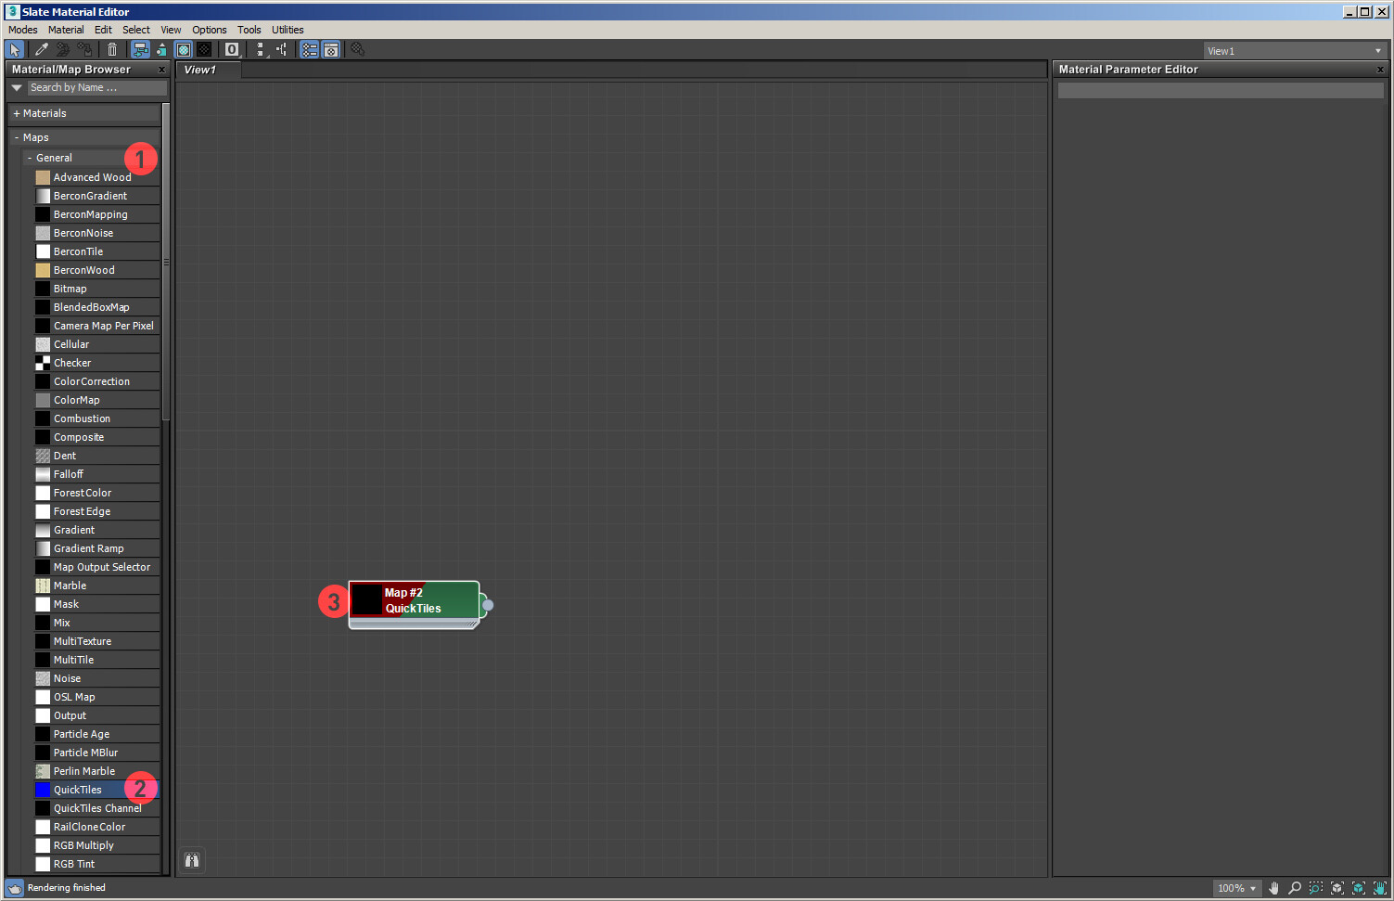
Task: Activate the Pan hand tool
Action: (x=1273, y=888)
